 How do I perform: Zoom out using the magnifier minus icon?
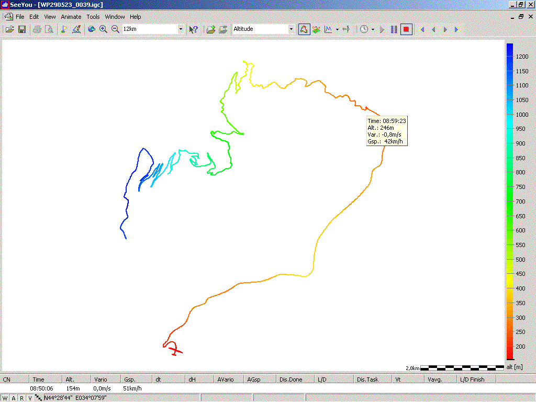click(x=115, y=29)
